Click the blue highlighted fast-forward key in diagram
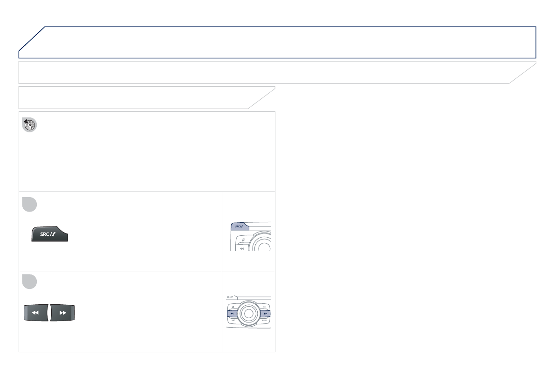This screenshot has width=555, height=370. [x=265, y=313]
